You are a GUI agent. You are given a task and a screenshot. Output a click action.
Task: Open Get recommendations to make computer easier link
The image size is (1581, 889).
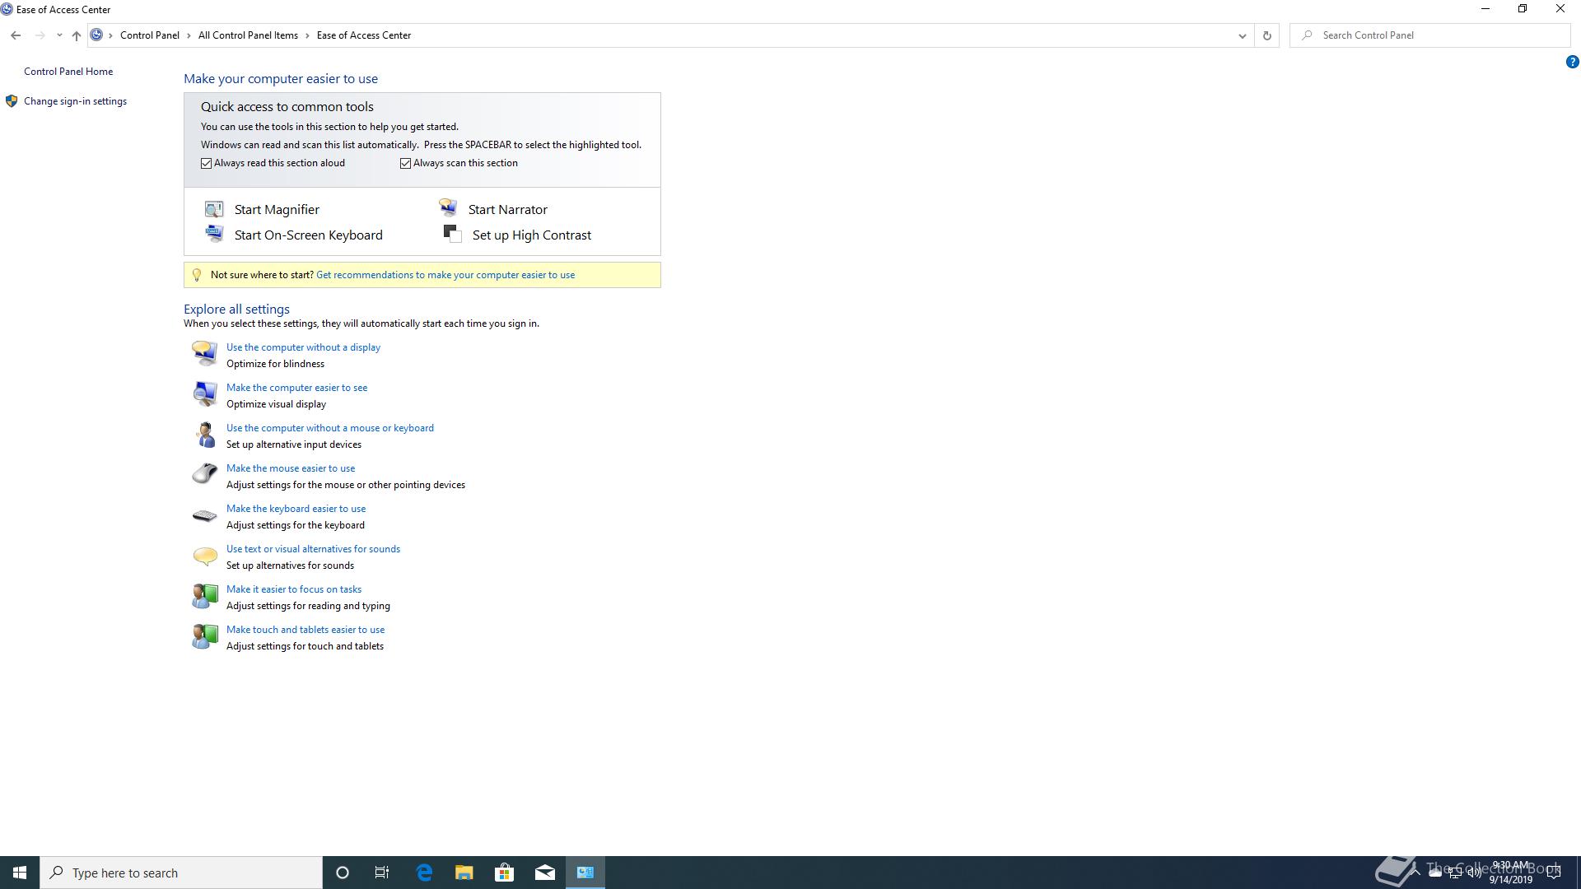coord(445,275)
